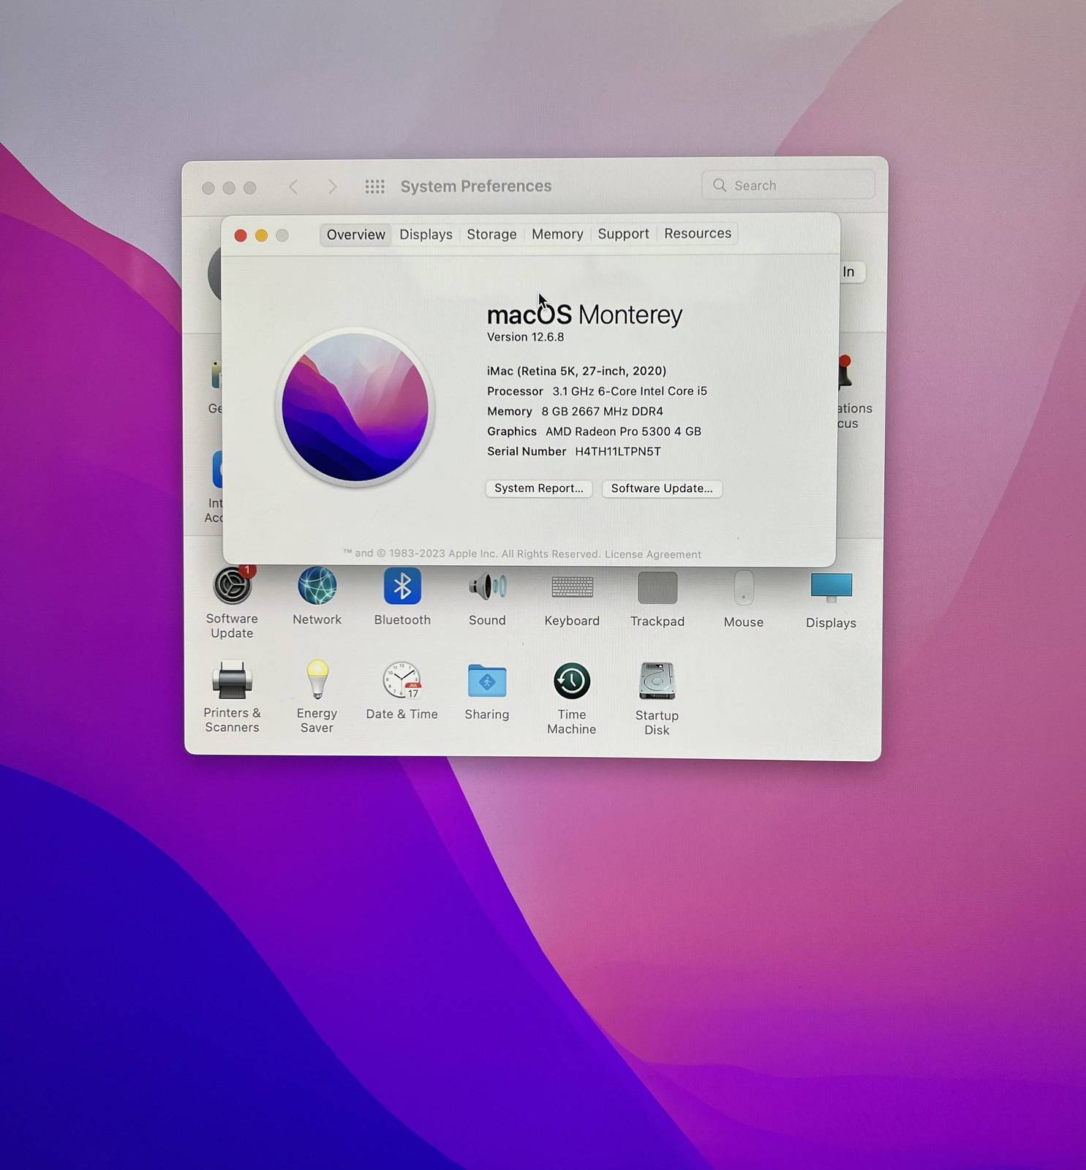Open the License Agreement link

[653, 554]
